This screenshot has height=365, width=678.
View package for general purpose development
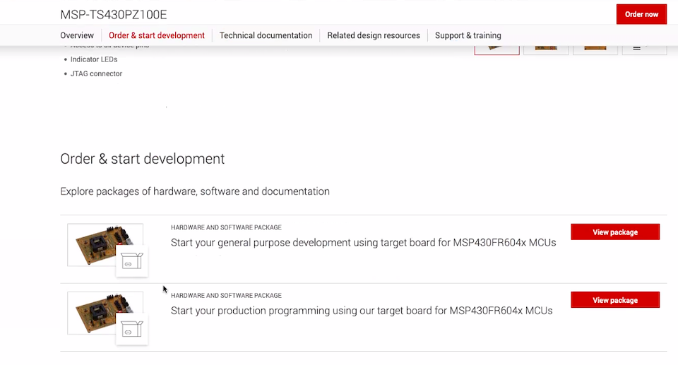point(615,232)
